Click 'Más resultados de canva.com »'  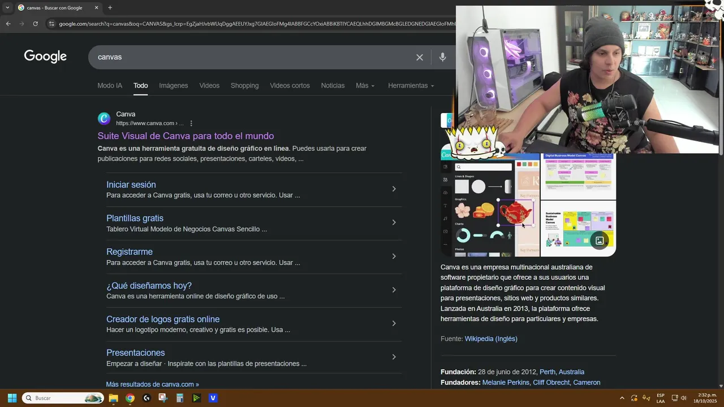[153, 384]
